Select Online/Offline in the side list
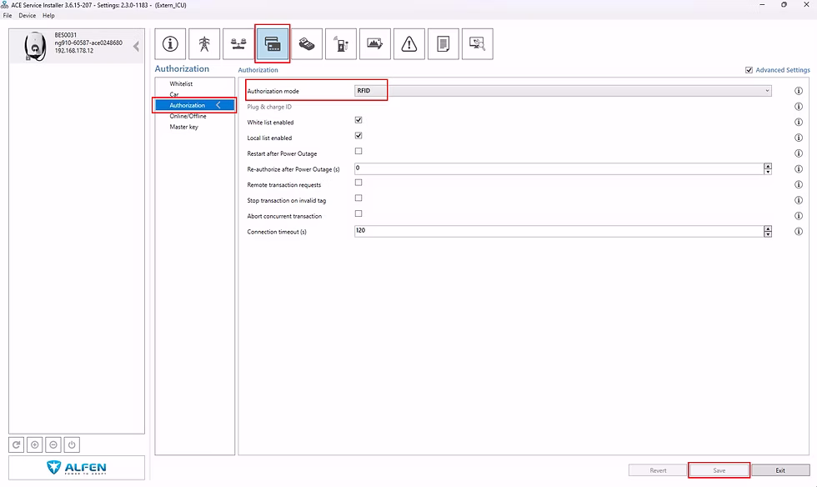The height and width of the screenshot is (487, 817). tap(188, 116)
